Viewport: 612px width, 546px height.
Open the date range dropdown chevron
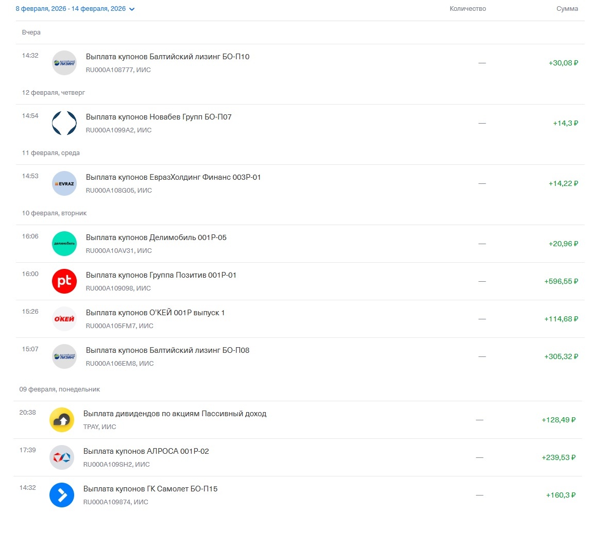(x=132, y=9)
